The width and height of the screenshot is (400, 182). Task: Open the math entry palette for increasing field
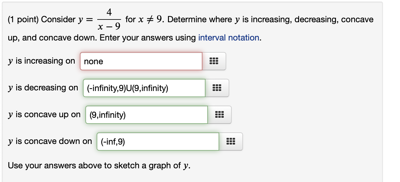214,61
